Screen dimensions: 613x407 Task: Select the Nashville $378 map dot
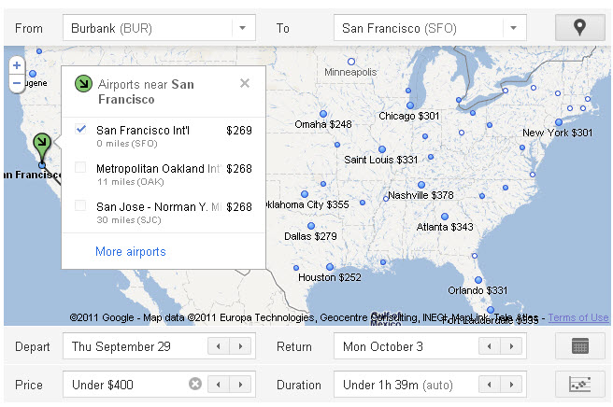point(421,185)
